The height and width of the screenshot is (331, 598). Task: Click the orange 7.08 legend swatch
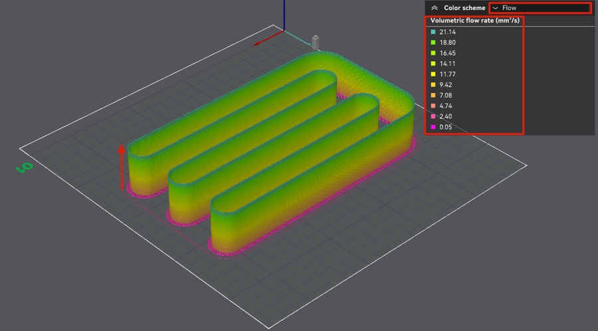(433, 95)
